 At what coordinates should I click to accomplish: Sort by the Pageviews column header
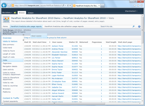(97, 42)
